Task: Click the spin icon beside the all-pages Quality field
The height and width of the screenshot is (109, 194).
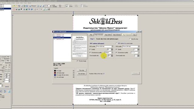Action: pos(112,49)
